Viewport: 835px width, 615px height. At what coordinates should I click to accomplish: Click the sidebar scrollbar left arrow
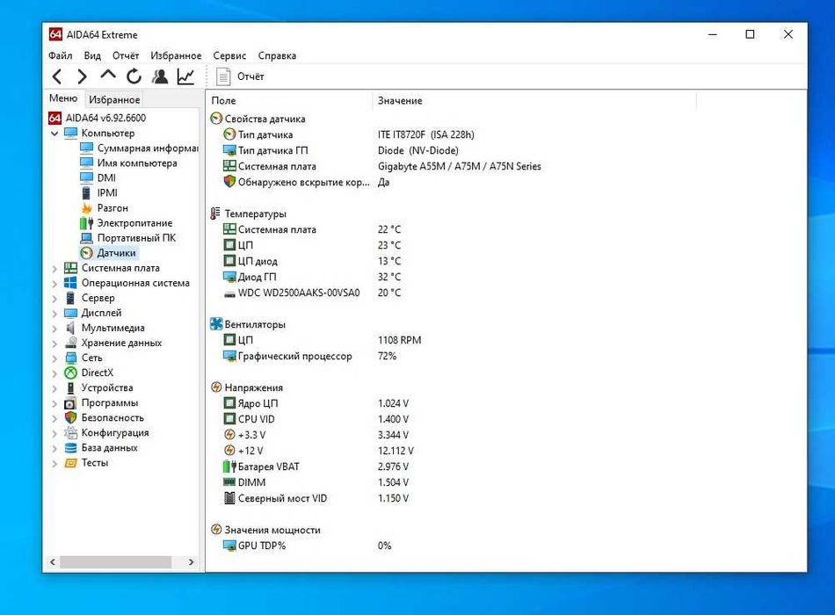tap(52, 561)
